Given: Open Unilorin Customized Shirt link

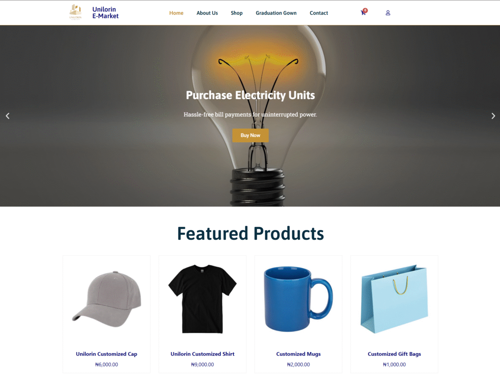Looking at the screenshot, I should [x=203, y=354].
